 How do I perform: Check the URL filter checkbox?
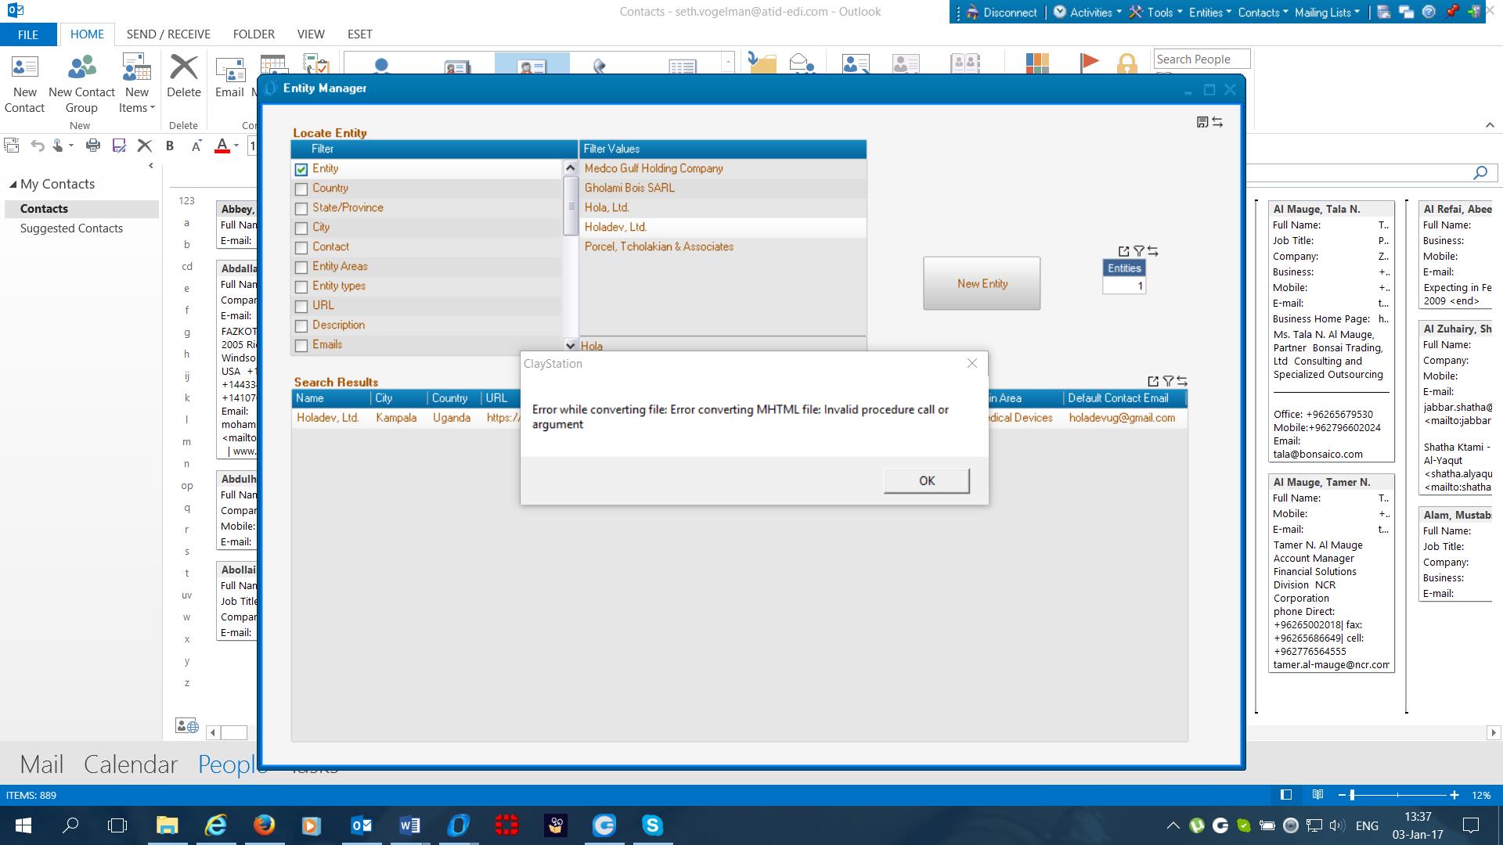(x=301, y=307)
